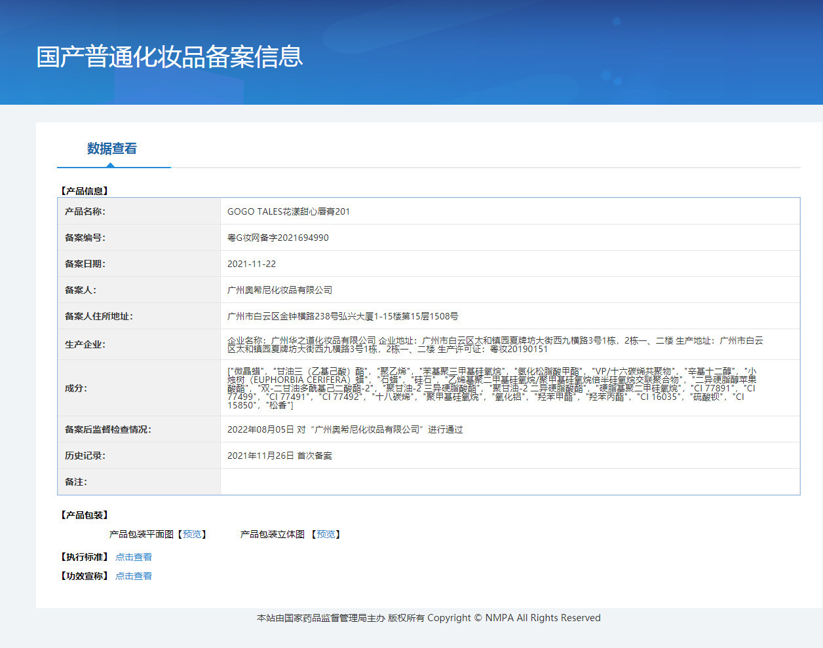Viewport: 823px width, 648px height.
Task: Open 预览 link for 产品包装平面图
Action: point(192,534)
